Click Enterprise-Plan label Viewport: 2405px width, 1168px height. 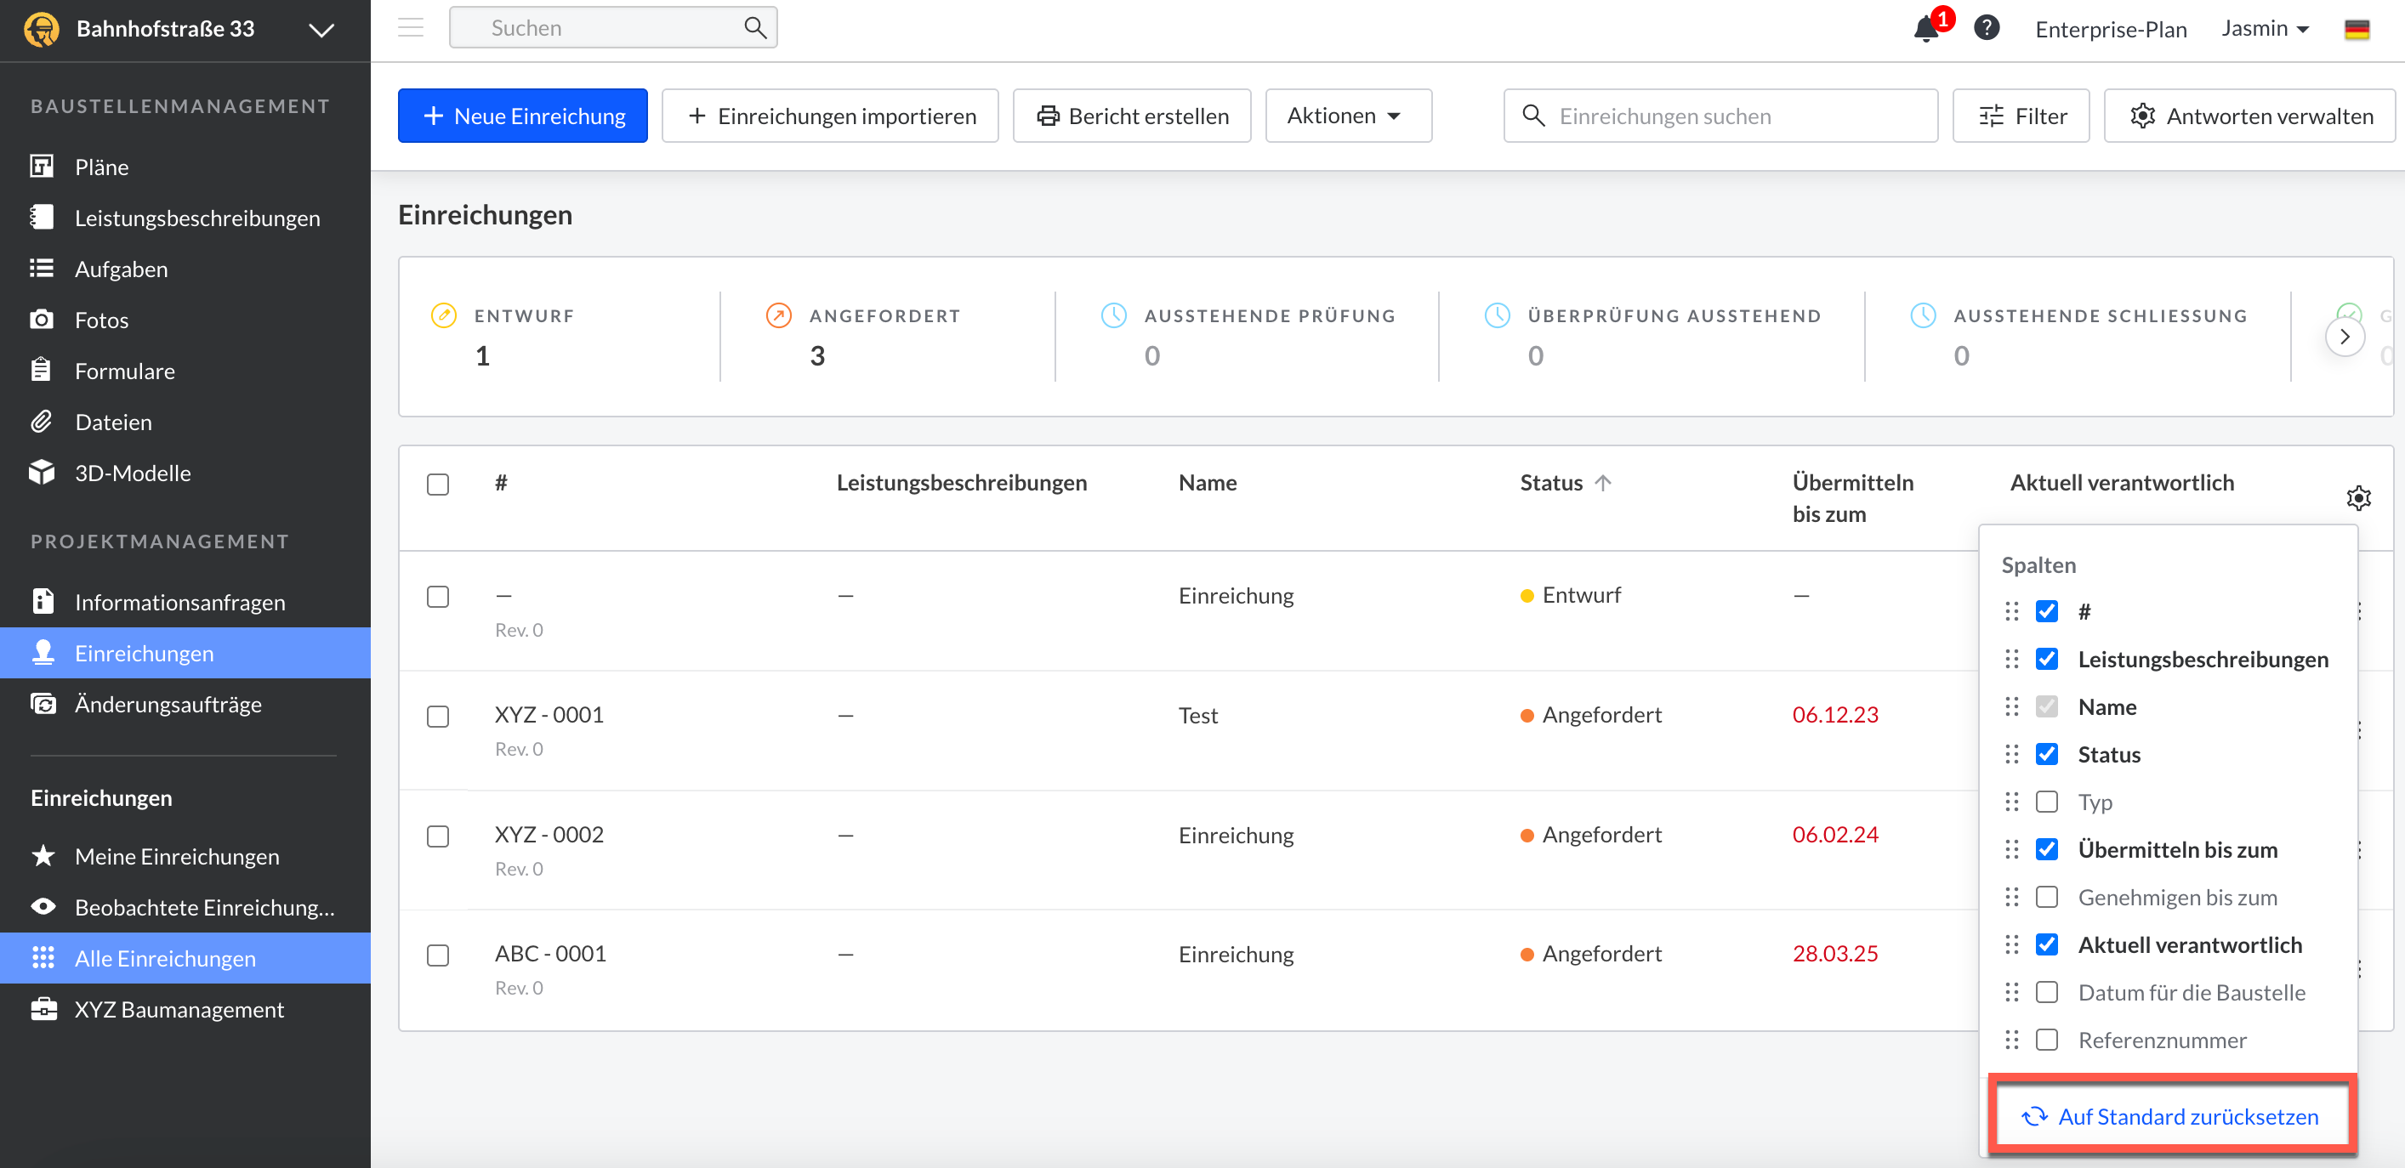(x=2110, y=29)
